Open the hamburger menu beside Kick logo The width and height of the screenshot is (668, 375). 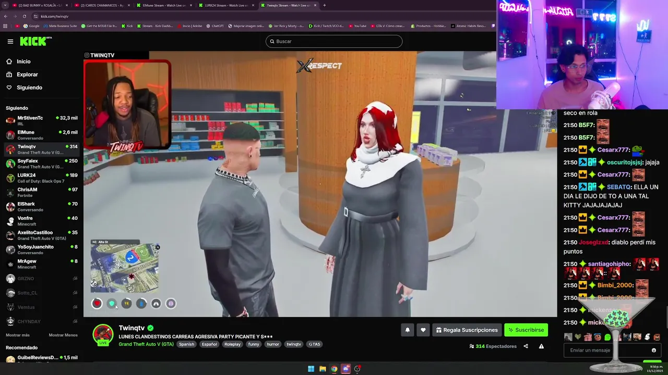tap(10, 41)
